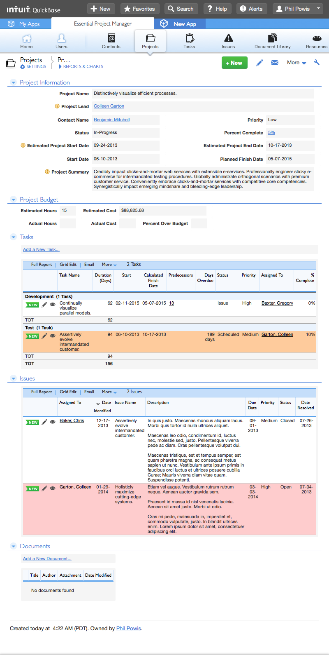Screen dimensions: 329x655
Task: Click the Actual Hours empty field
Action: (x=68, y=224)
